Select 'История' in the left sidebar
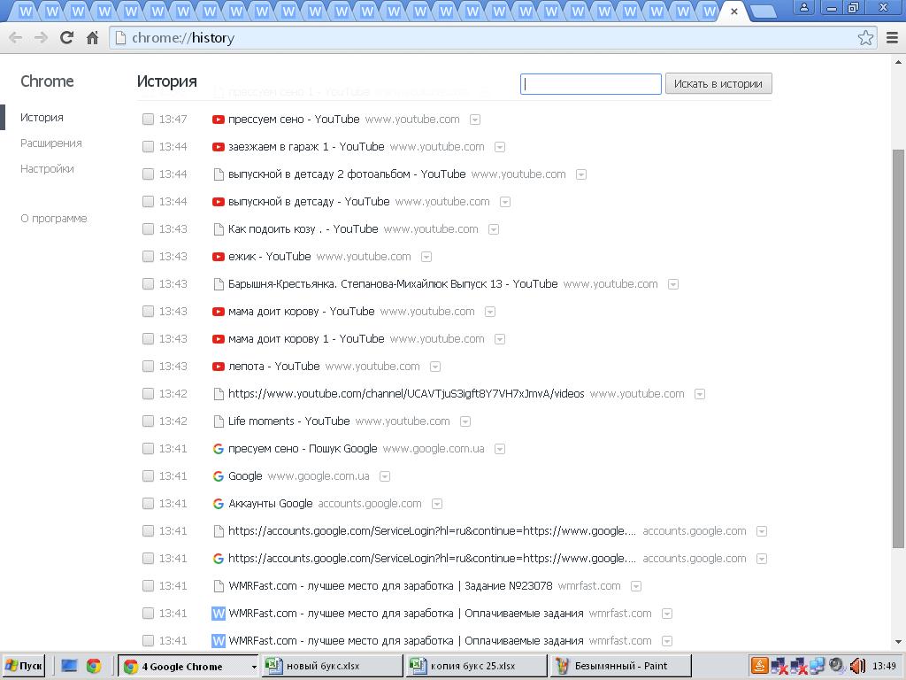 [x=42, y=118]
